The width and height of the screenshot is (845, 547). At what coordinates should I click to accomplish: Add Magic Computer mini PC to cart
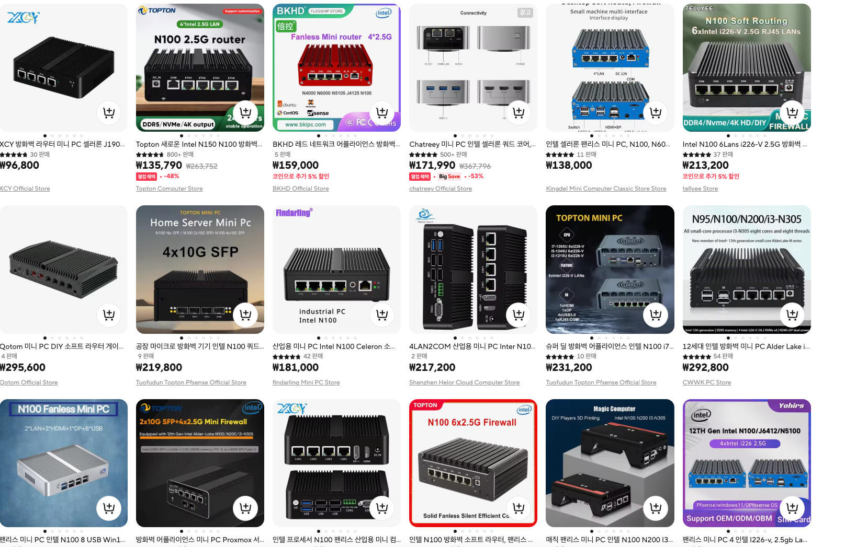tap(656, 508)
